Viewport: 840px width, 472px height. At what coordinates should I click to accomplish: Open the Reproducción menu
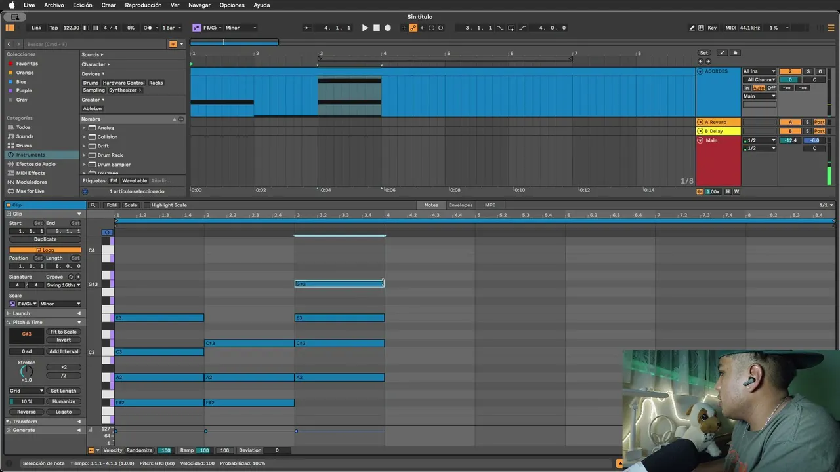click(x=143, y=5)
